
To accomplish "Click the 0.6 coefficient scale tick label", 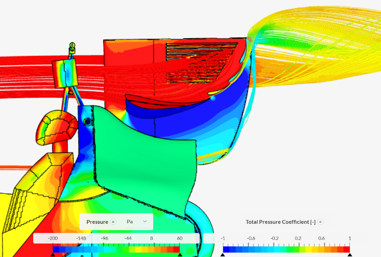I will click(321, 238).
